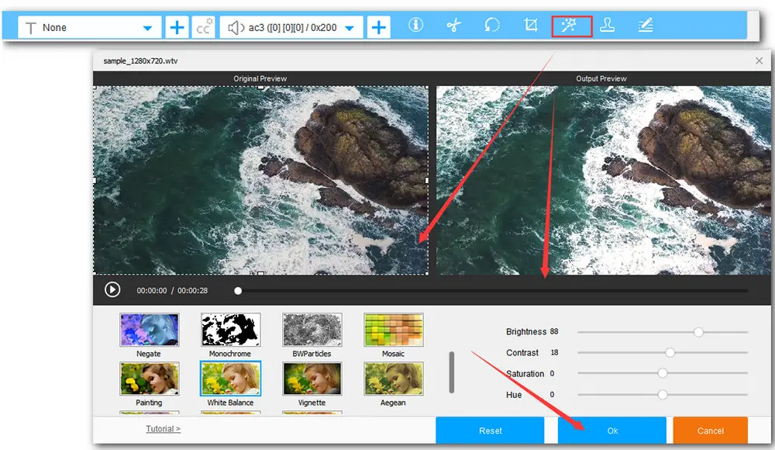Screen dimensions: 775x450
Task: Play the video preview
Action: click(x=112, y=289)
